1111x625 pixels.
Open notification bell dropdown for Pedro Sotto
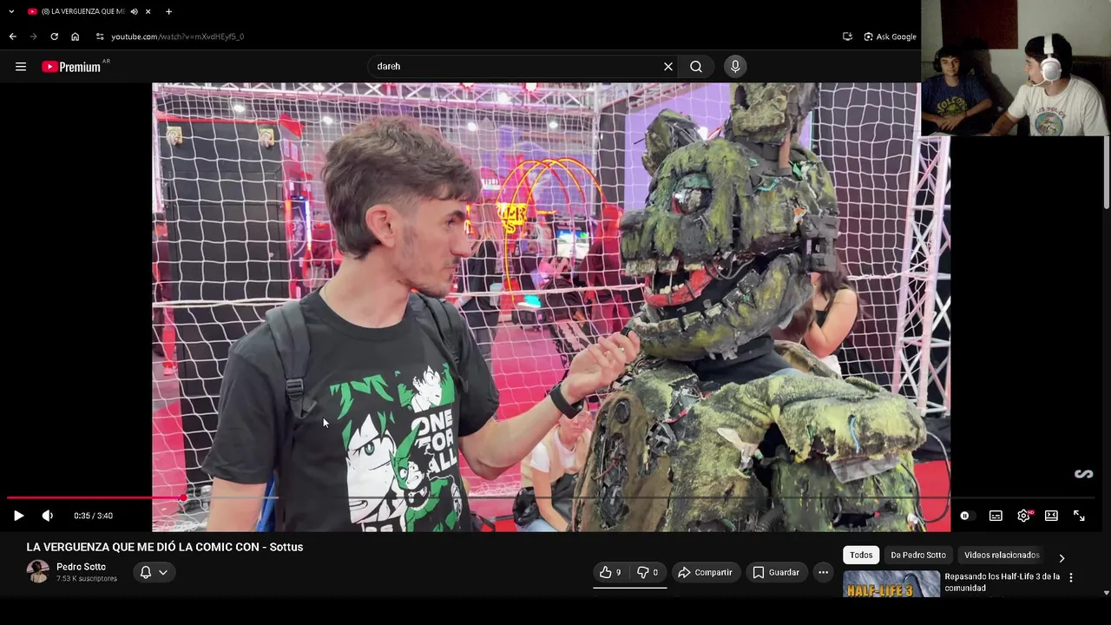pyautogui.click(x=154, y=572)
